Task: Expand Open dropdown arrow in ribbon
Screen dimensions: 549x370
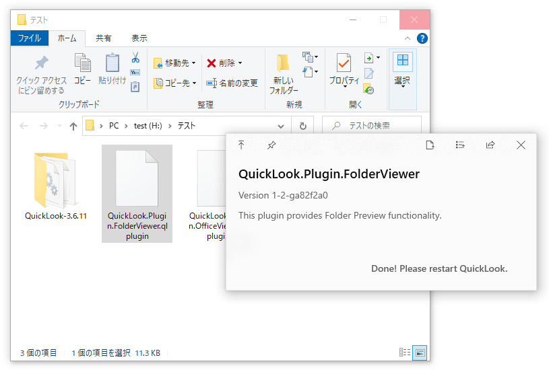Action: click(x=378, y=58)
